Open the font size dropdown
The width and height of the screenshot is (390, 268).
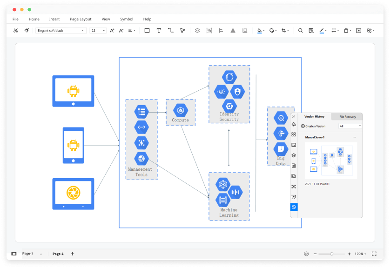pyautogui.click(x=98, y=30)
